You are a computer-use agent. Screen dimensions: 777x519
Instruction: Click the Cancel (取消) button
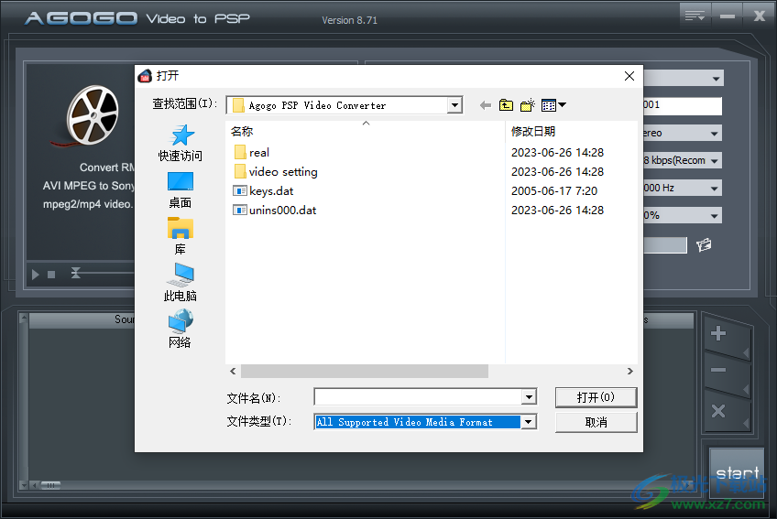tap(596, 422)
